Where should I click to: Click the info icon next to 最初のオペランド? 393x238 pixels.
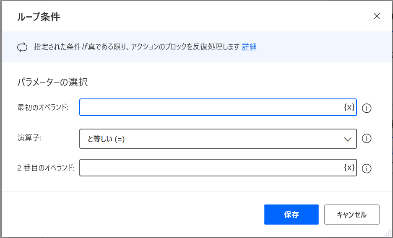point(367,108)
